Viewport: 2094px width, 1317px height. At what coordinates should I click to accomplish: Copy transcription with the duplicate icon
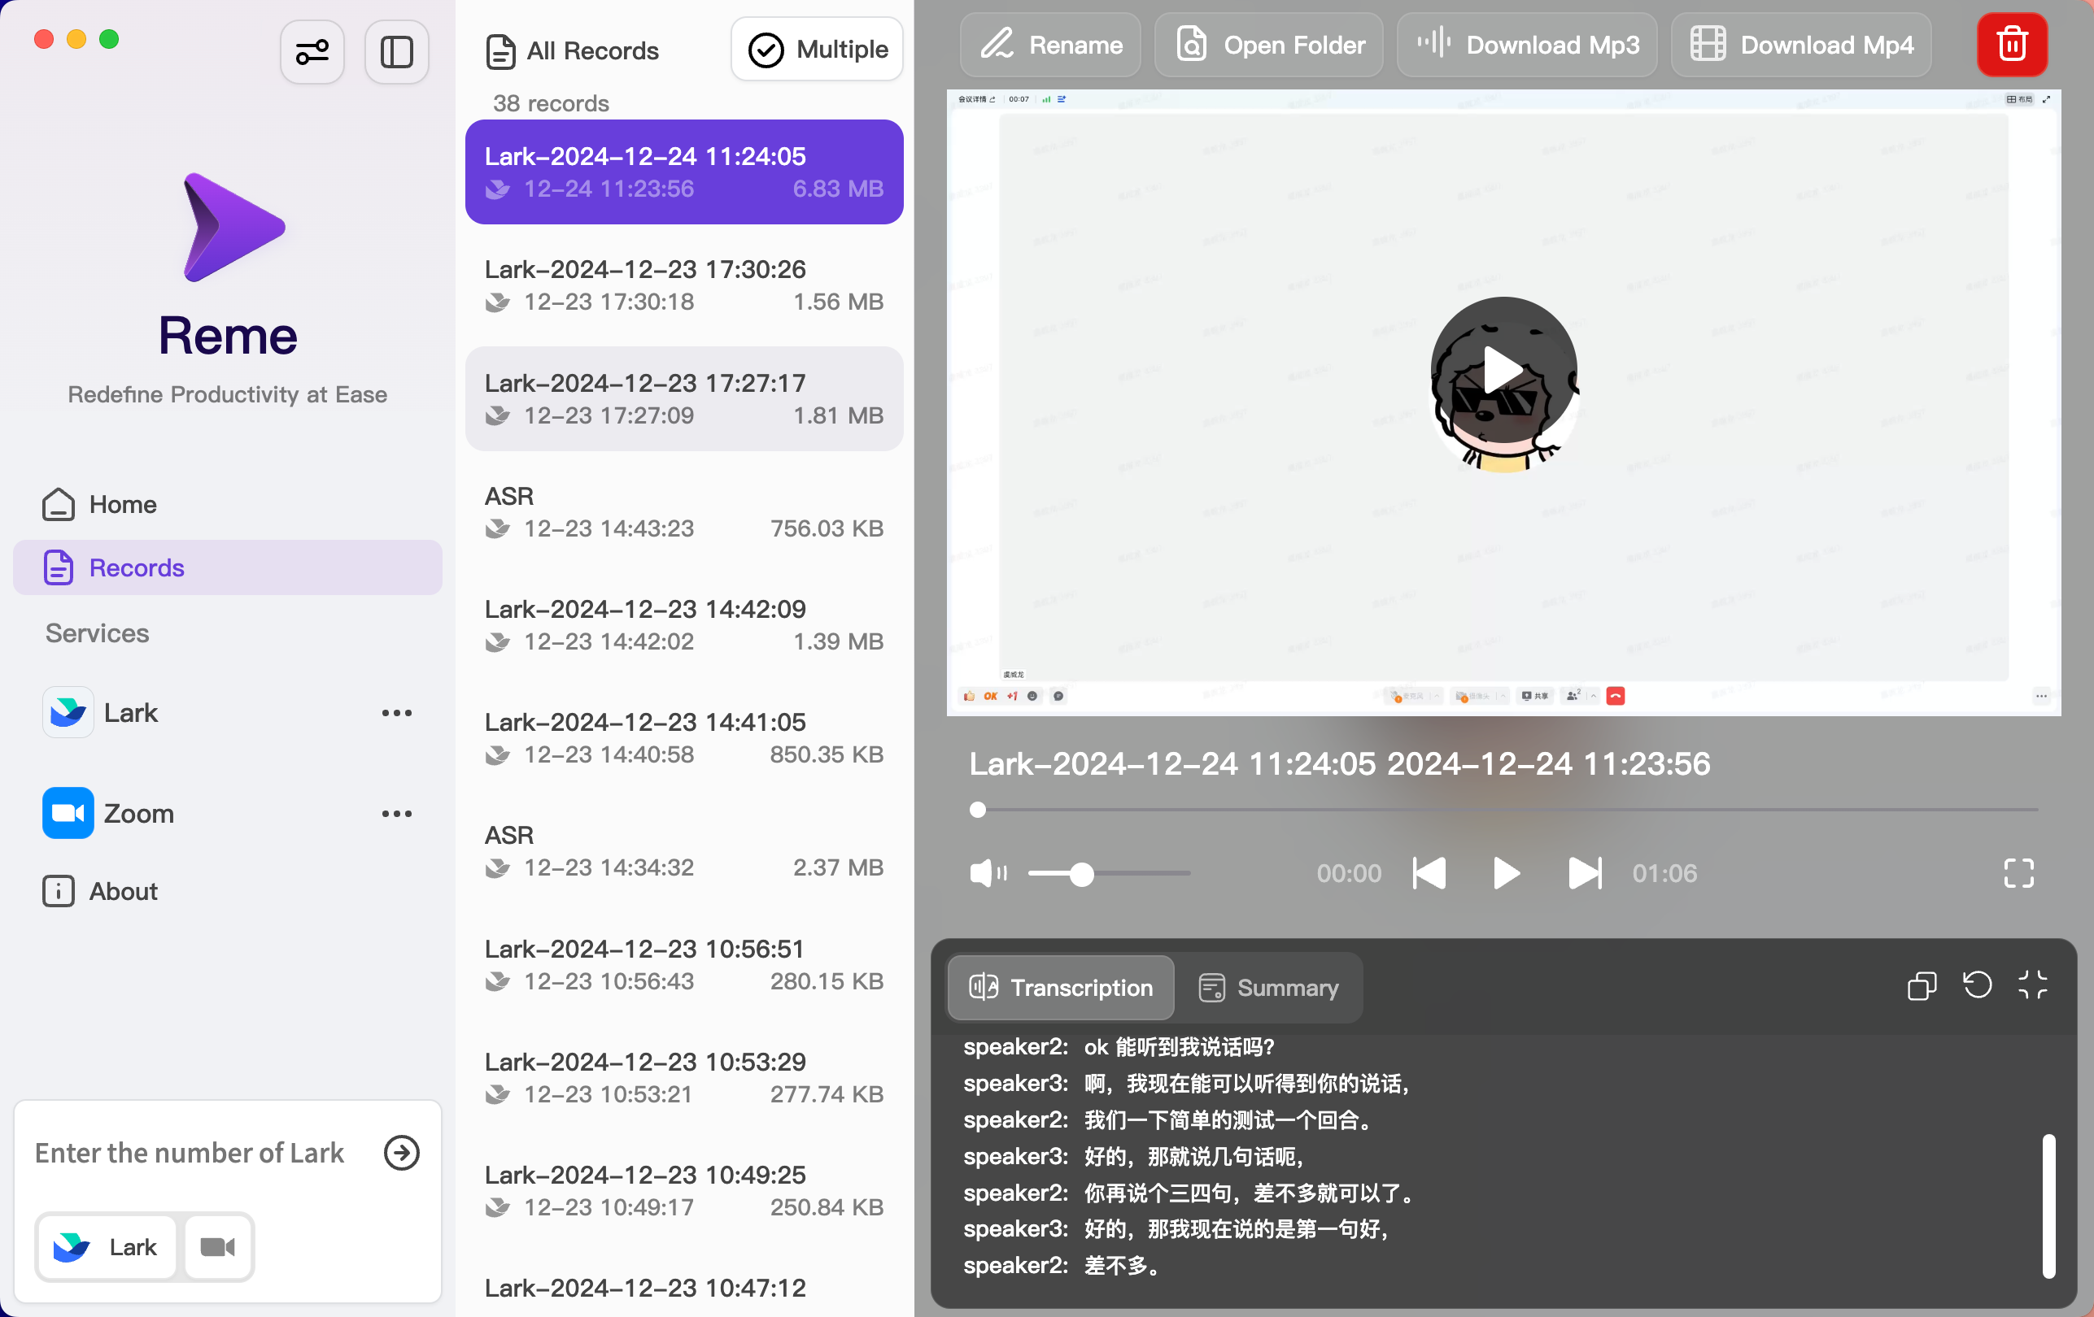click(1921, 985)
